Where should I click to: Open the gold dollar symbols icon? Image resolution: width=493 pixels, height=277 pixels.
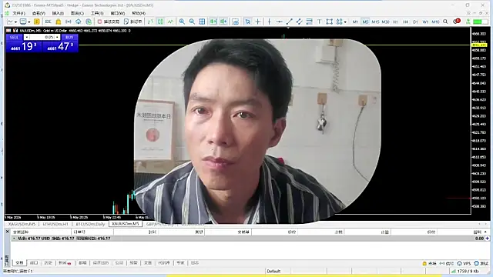(x=37, y=22)
